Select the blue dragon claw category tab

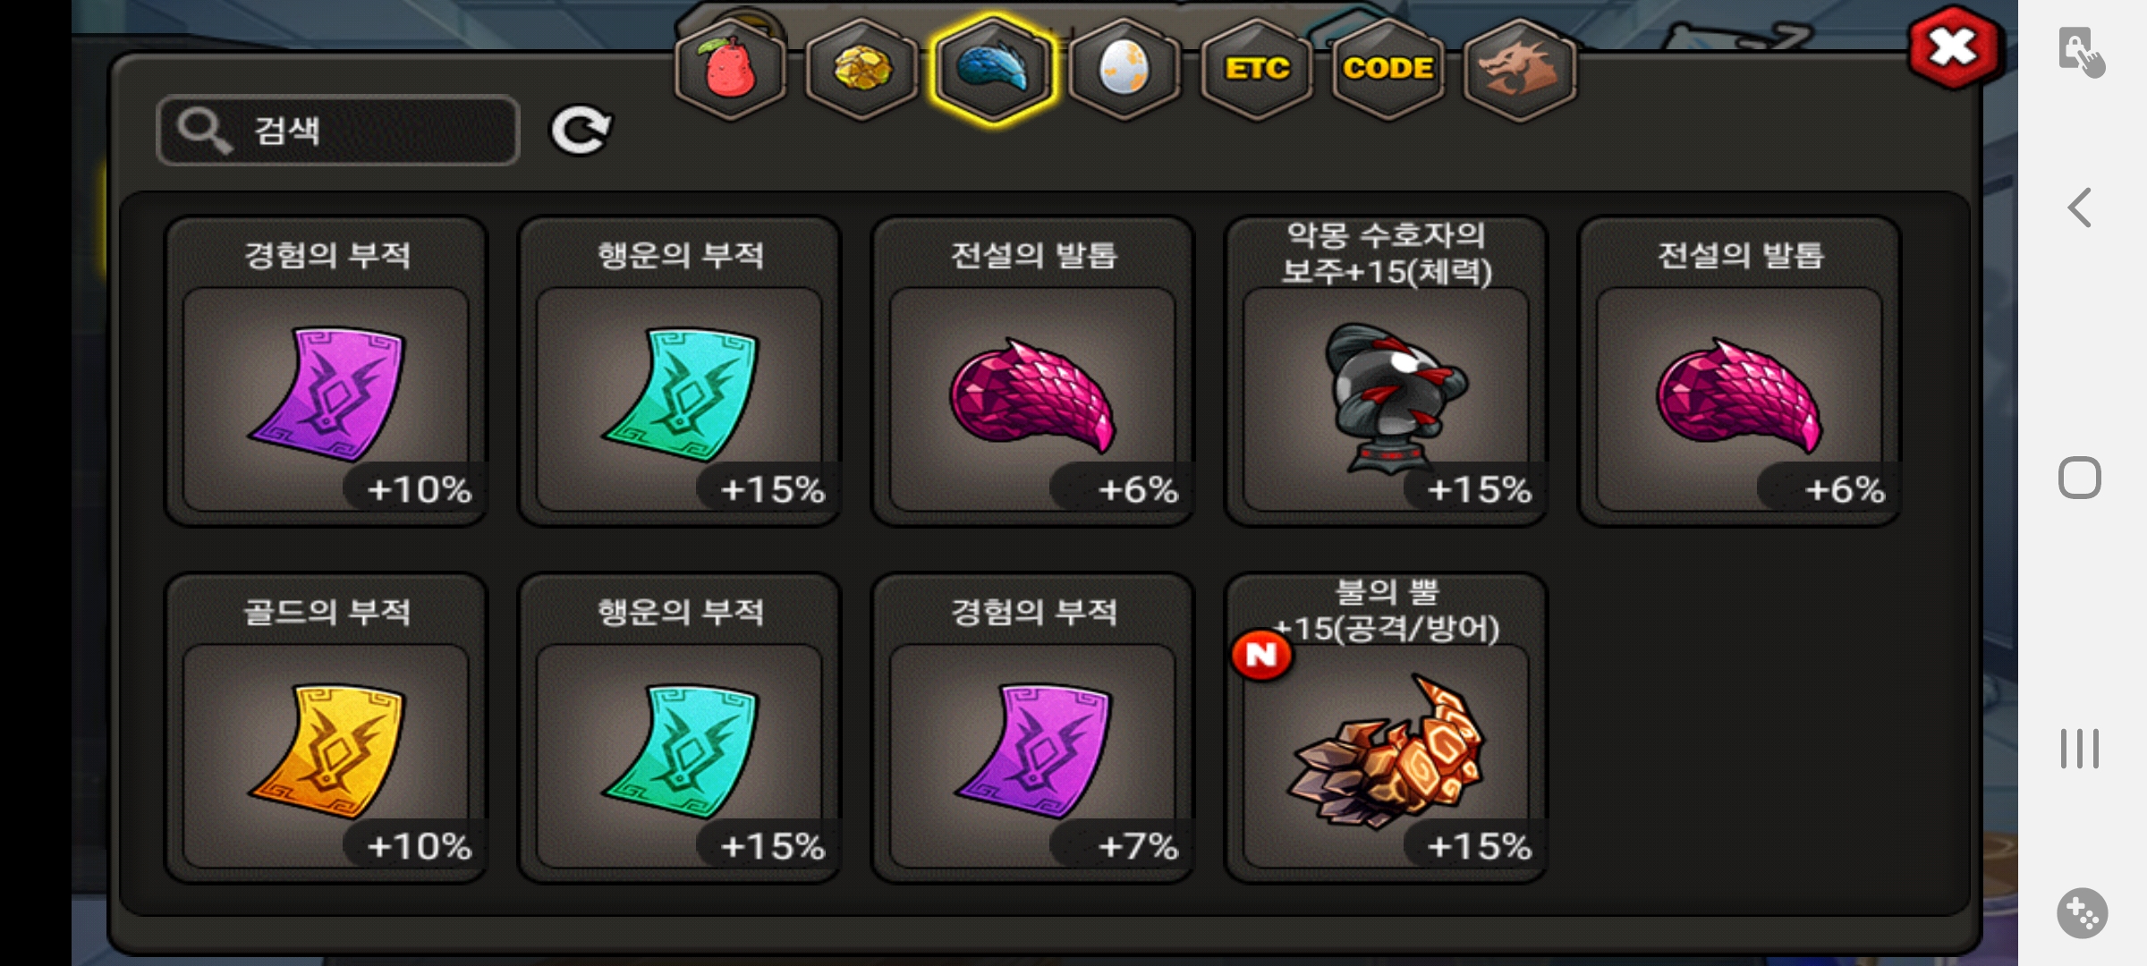point(992,69)
